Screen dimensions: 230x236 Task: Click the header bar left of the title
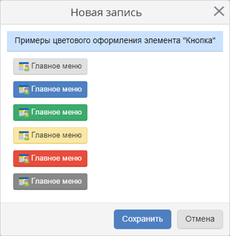coord(35,12)
